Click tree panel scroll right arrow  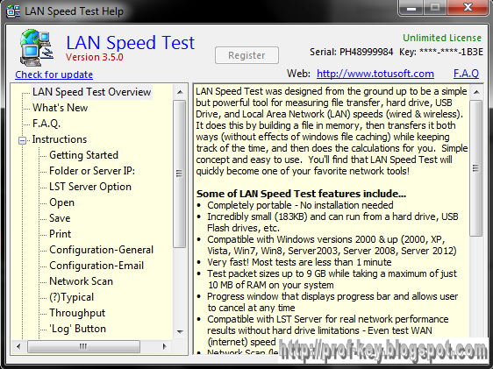164,346
